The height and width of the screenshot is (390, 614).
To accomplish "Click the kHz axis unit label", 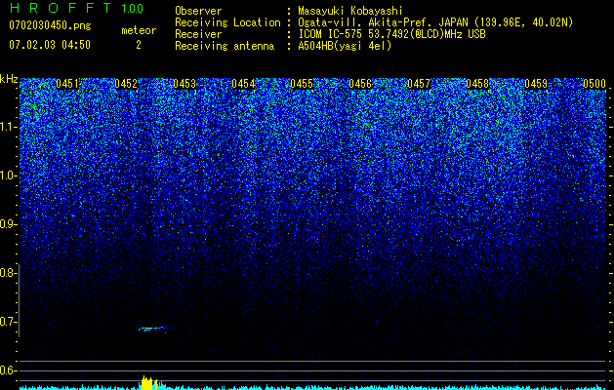I will tap(9, 79).
